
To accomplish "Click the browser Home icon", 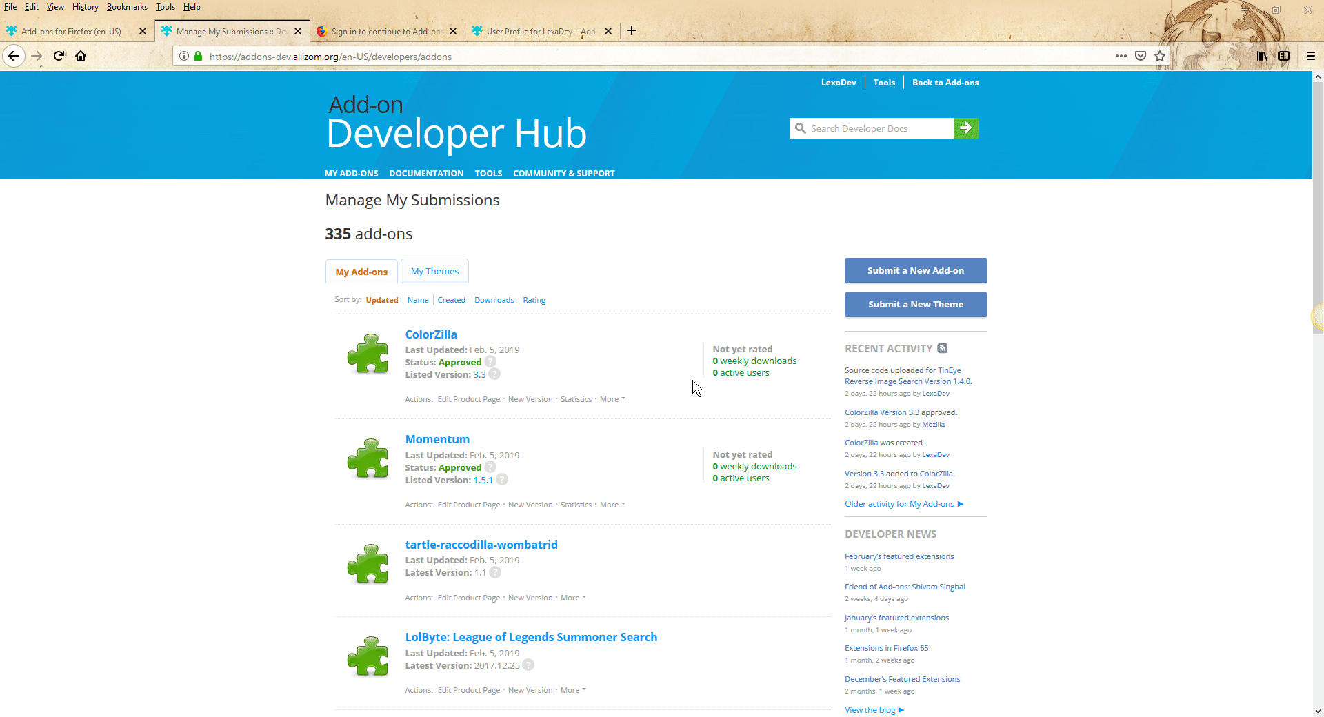I will [x=81, y=56].
